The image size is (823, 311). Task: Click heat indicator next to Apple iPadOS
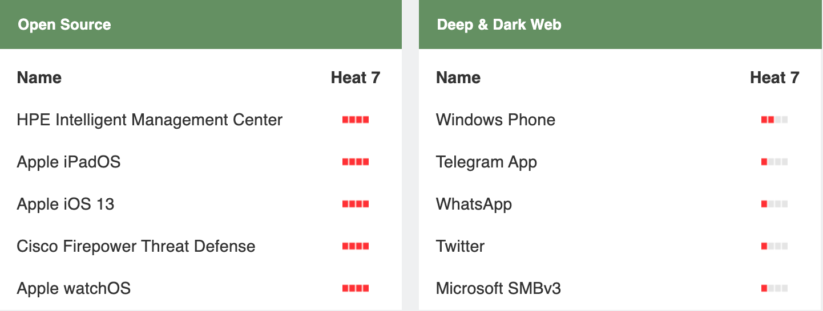coord(356,162)
